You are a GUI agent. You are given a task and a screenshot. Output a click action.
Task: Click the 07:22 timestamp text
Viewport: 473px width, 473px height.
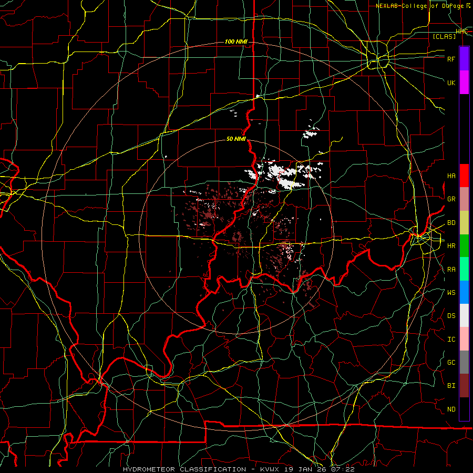tap(343, 469)
